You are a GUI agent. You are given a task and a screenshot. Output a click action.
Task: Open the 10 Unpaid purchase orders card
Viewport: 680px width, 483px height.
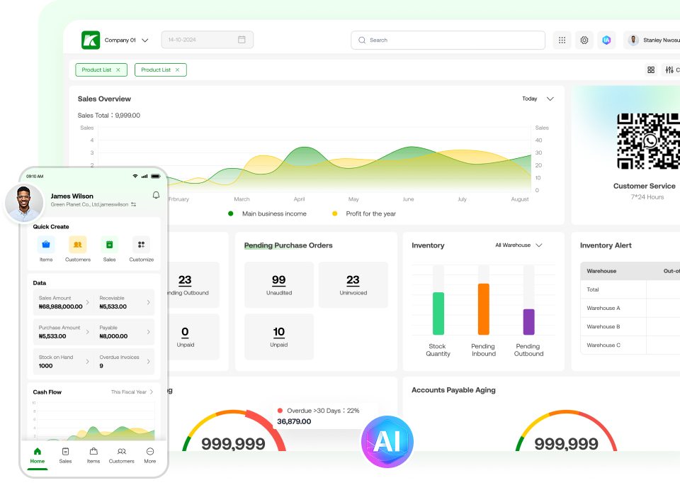[279, 337]
